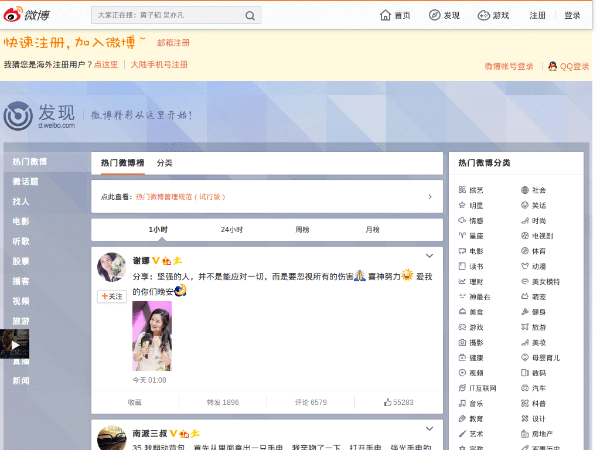600x450 pixels.
Task: Click the 热门微博管理规范（试行版）link
Action: click(180, 197)
